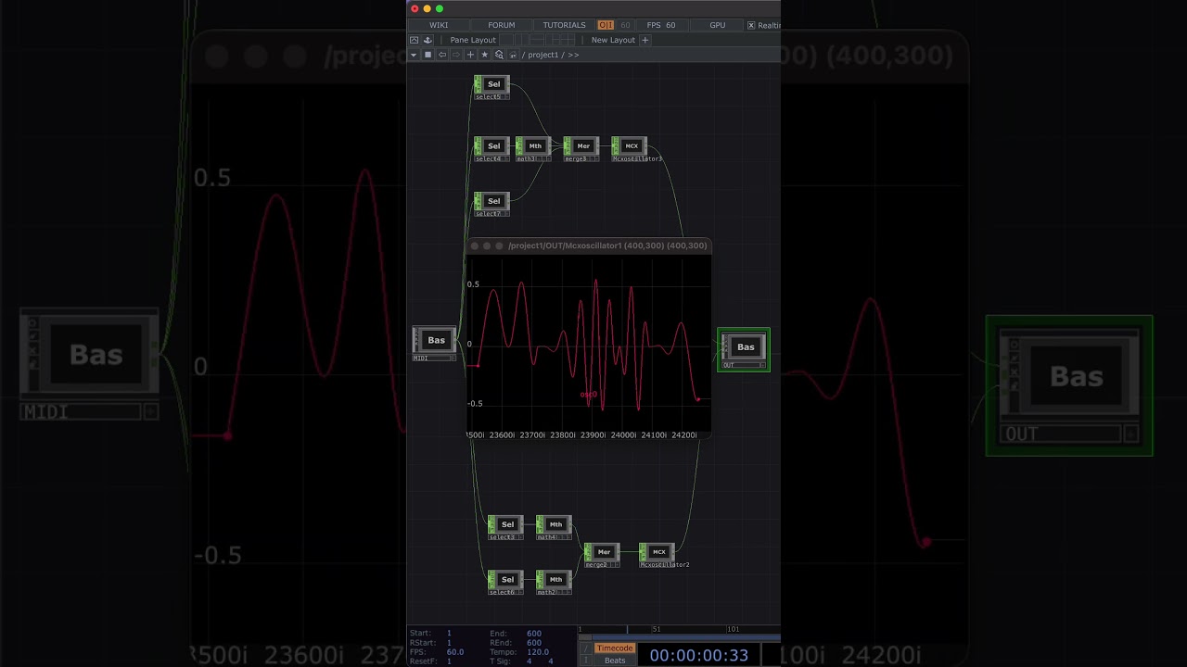Click the square pane-type icon in path bar
The height and width of the screenshot is (667, 1187).
coord(428,55)
